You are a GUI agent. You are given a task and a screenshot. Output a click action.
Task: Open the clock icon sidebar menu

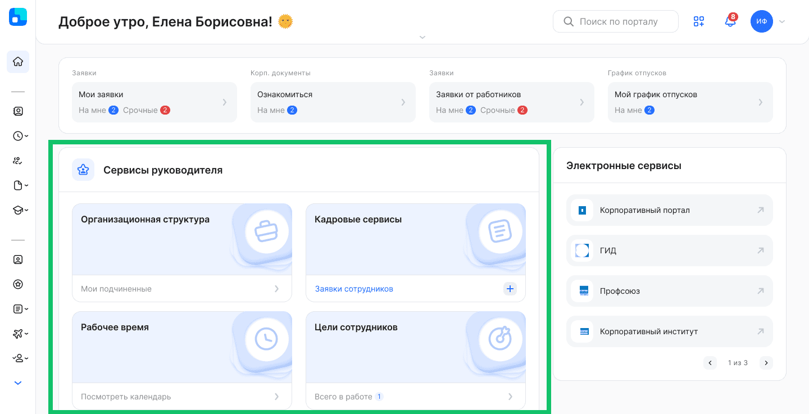[20, 136]
